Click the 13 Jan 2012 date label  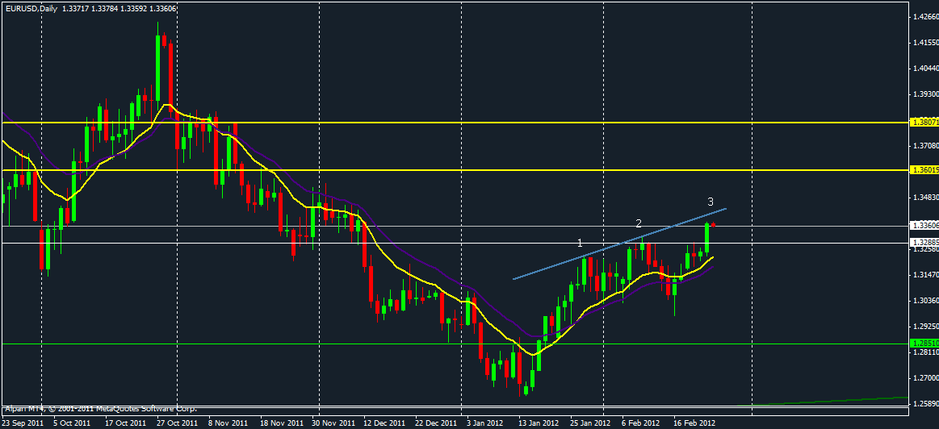point(539,422)
